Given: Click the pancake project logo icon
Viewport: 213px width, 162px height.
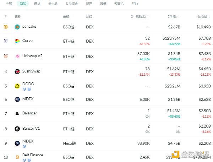Looking at the screenshot, I should click(x=17, y=27).
